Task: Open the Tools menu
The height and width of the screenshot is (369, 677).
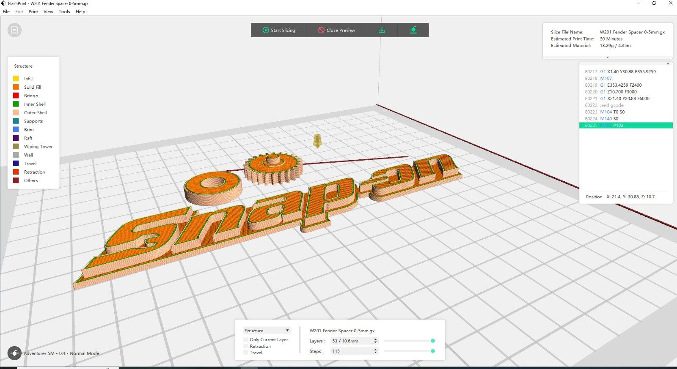Action: coord(64,11)
